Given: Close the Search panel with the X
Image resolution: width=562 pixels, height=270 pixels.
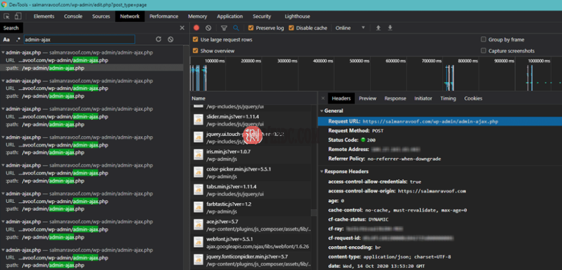Looking at the screenshot, I should (x=182, y=28).
